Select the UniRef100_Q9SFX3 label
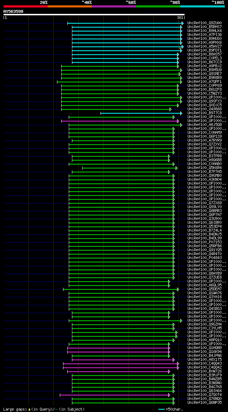The height and width of the screenshot is (412, 228). [204, 101]
